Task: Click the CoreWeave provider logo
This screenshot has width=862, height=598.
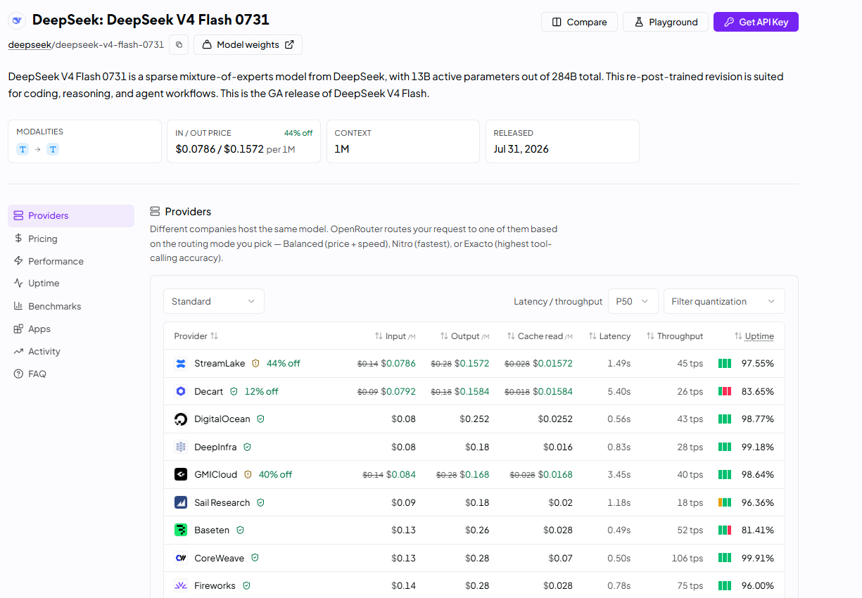Action: tap(181, 558)
